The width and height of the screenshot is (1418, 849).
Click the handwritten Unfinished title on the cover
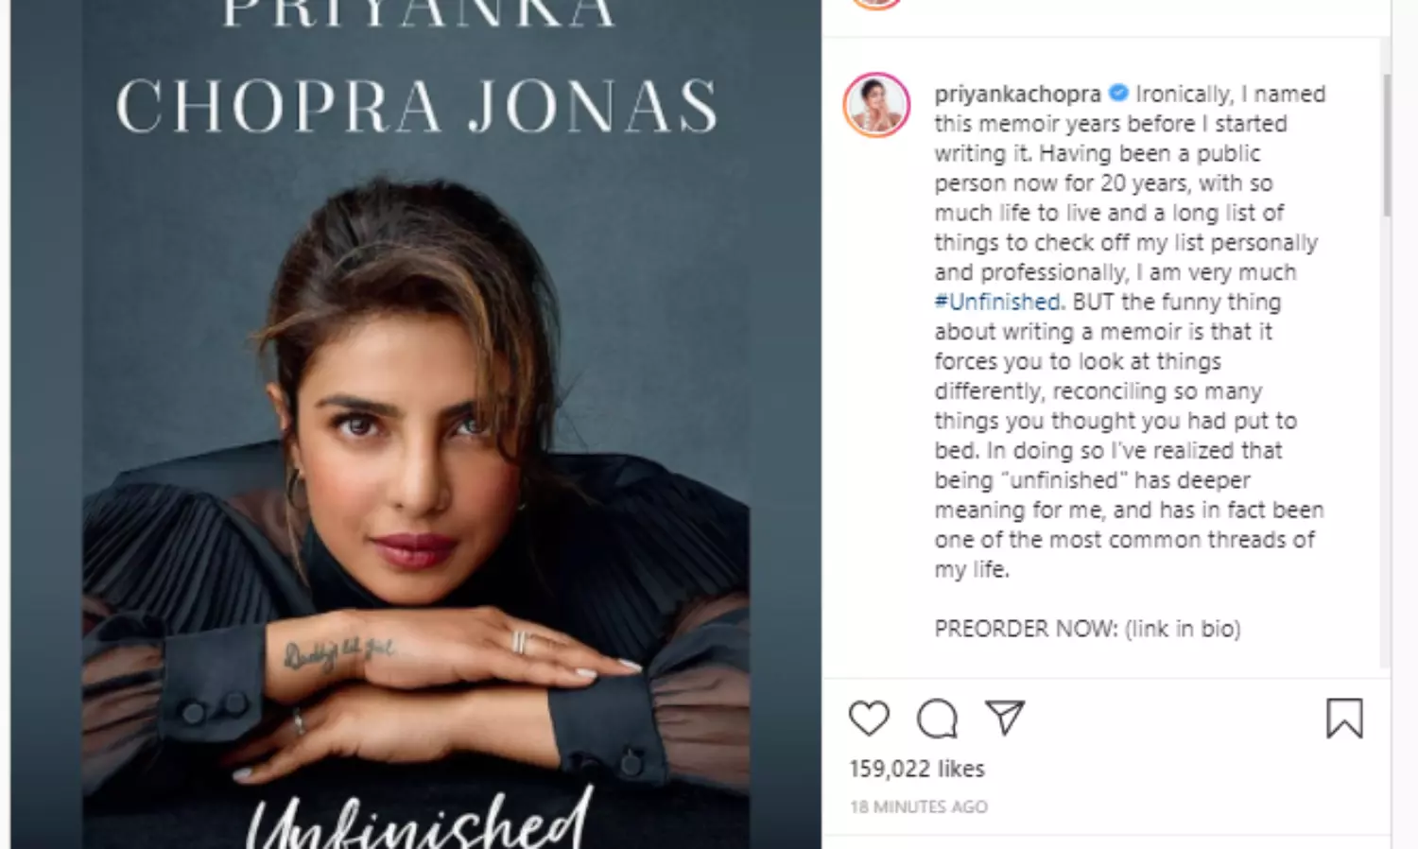click(x=420, y=819)
